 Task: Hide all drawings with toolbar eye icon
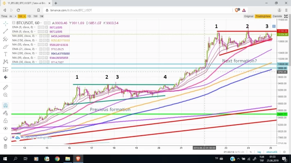(5, 128)
